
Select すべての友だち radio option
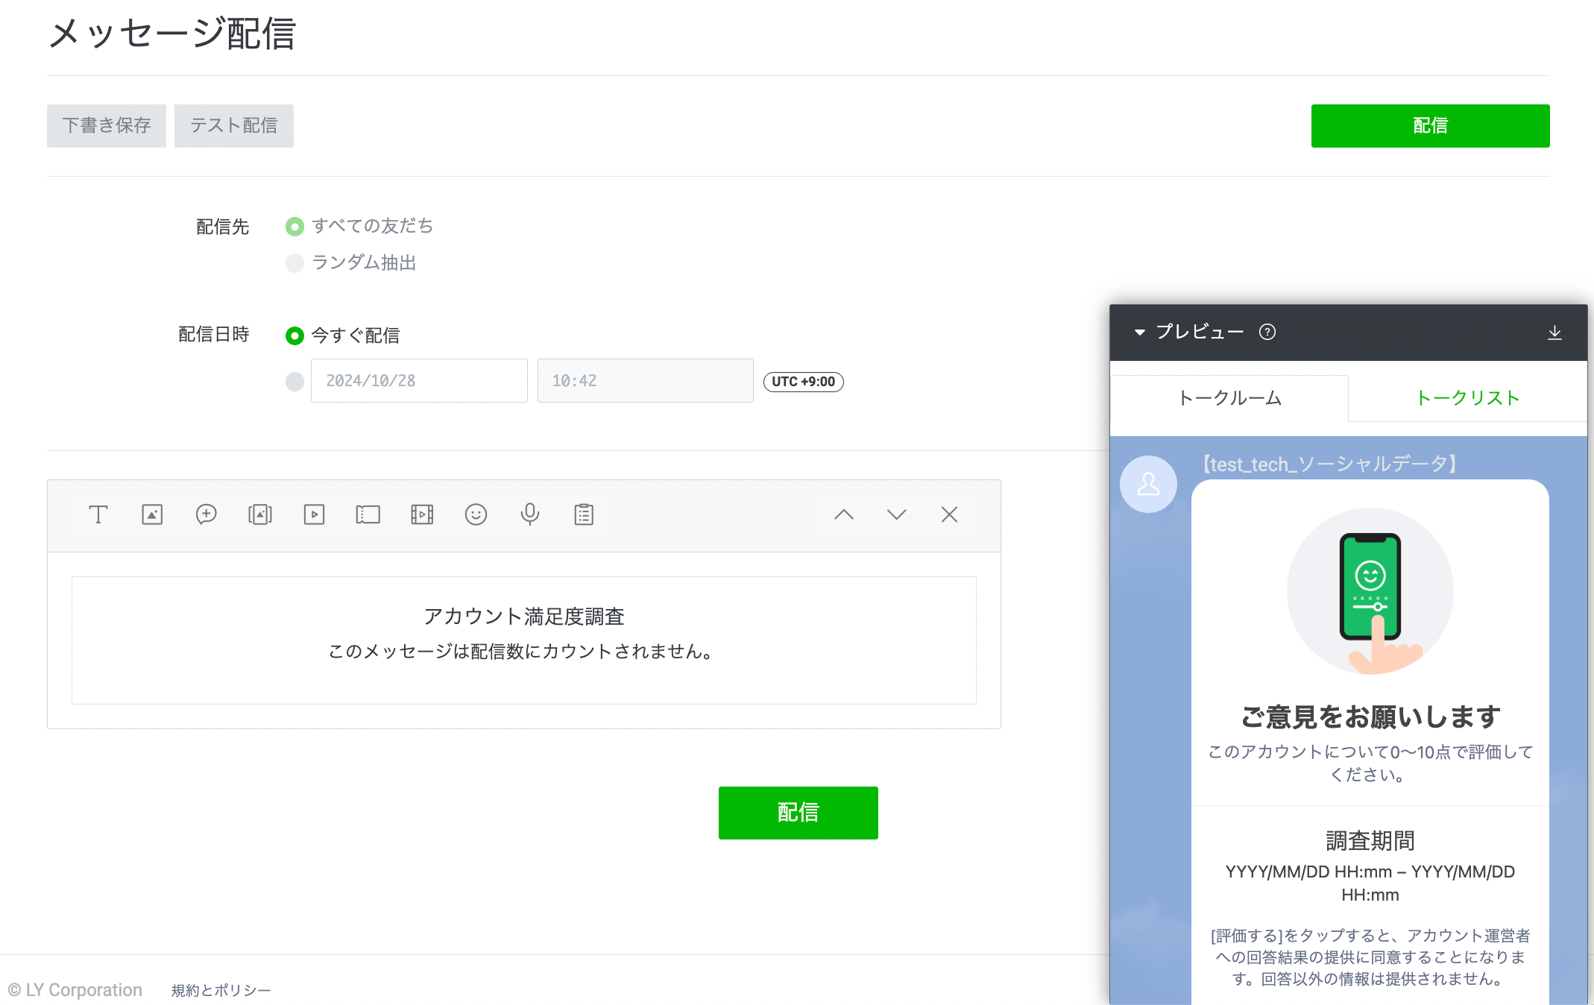point(295,226)
